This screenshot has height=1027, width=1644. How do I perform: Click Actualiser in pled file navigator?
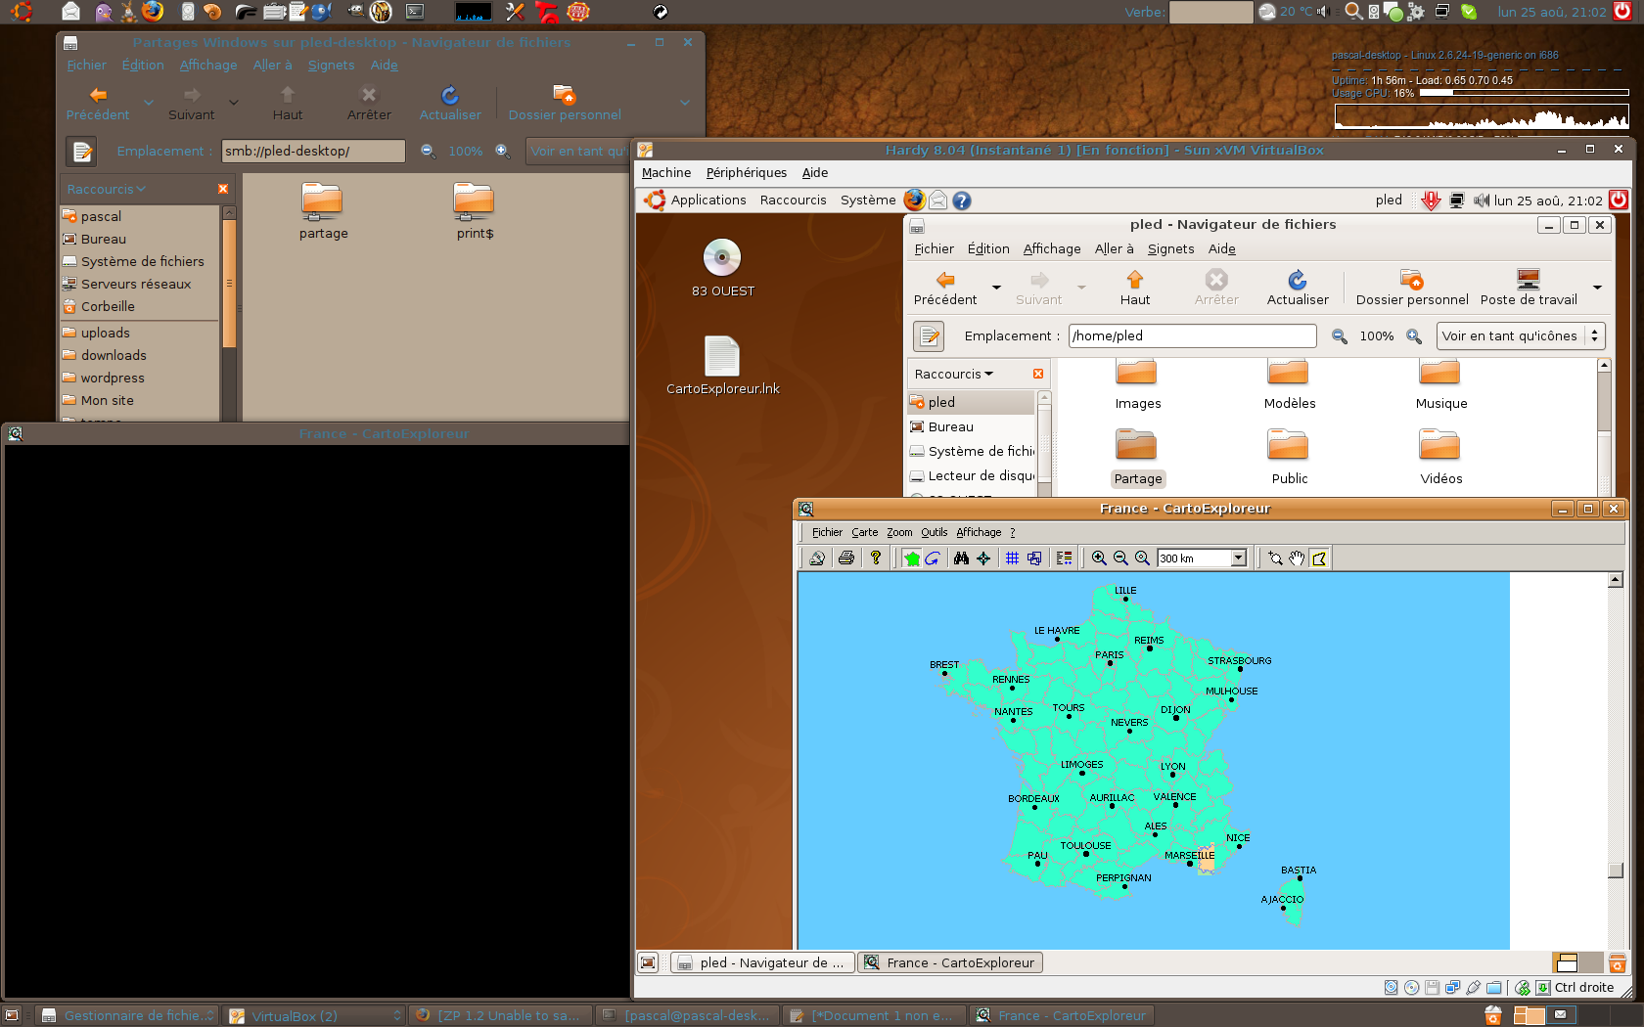coord(1298,288)
